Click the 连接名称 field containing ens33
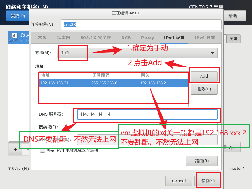Viewport: 252px width, 189px height. coord(142,24)
